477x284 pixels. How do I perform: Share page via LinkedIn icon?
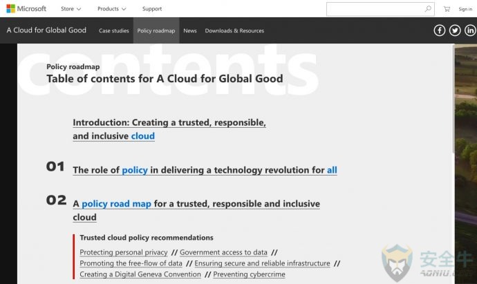click(470, 30)
